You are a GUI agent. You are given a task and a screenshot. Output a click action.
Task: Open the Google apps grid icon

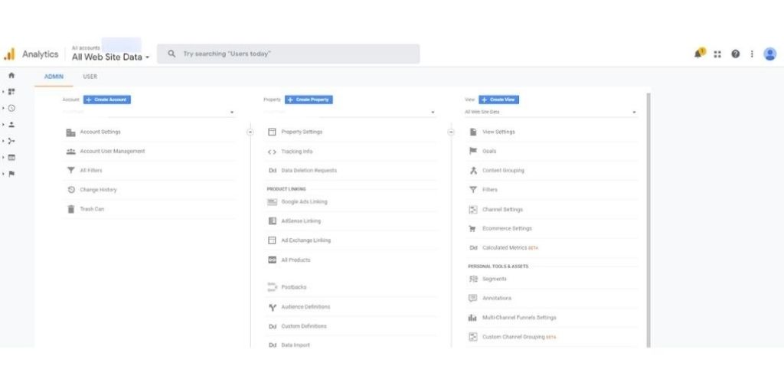pyautogui.click(x=717, y=54)
